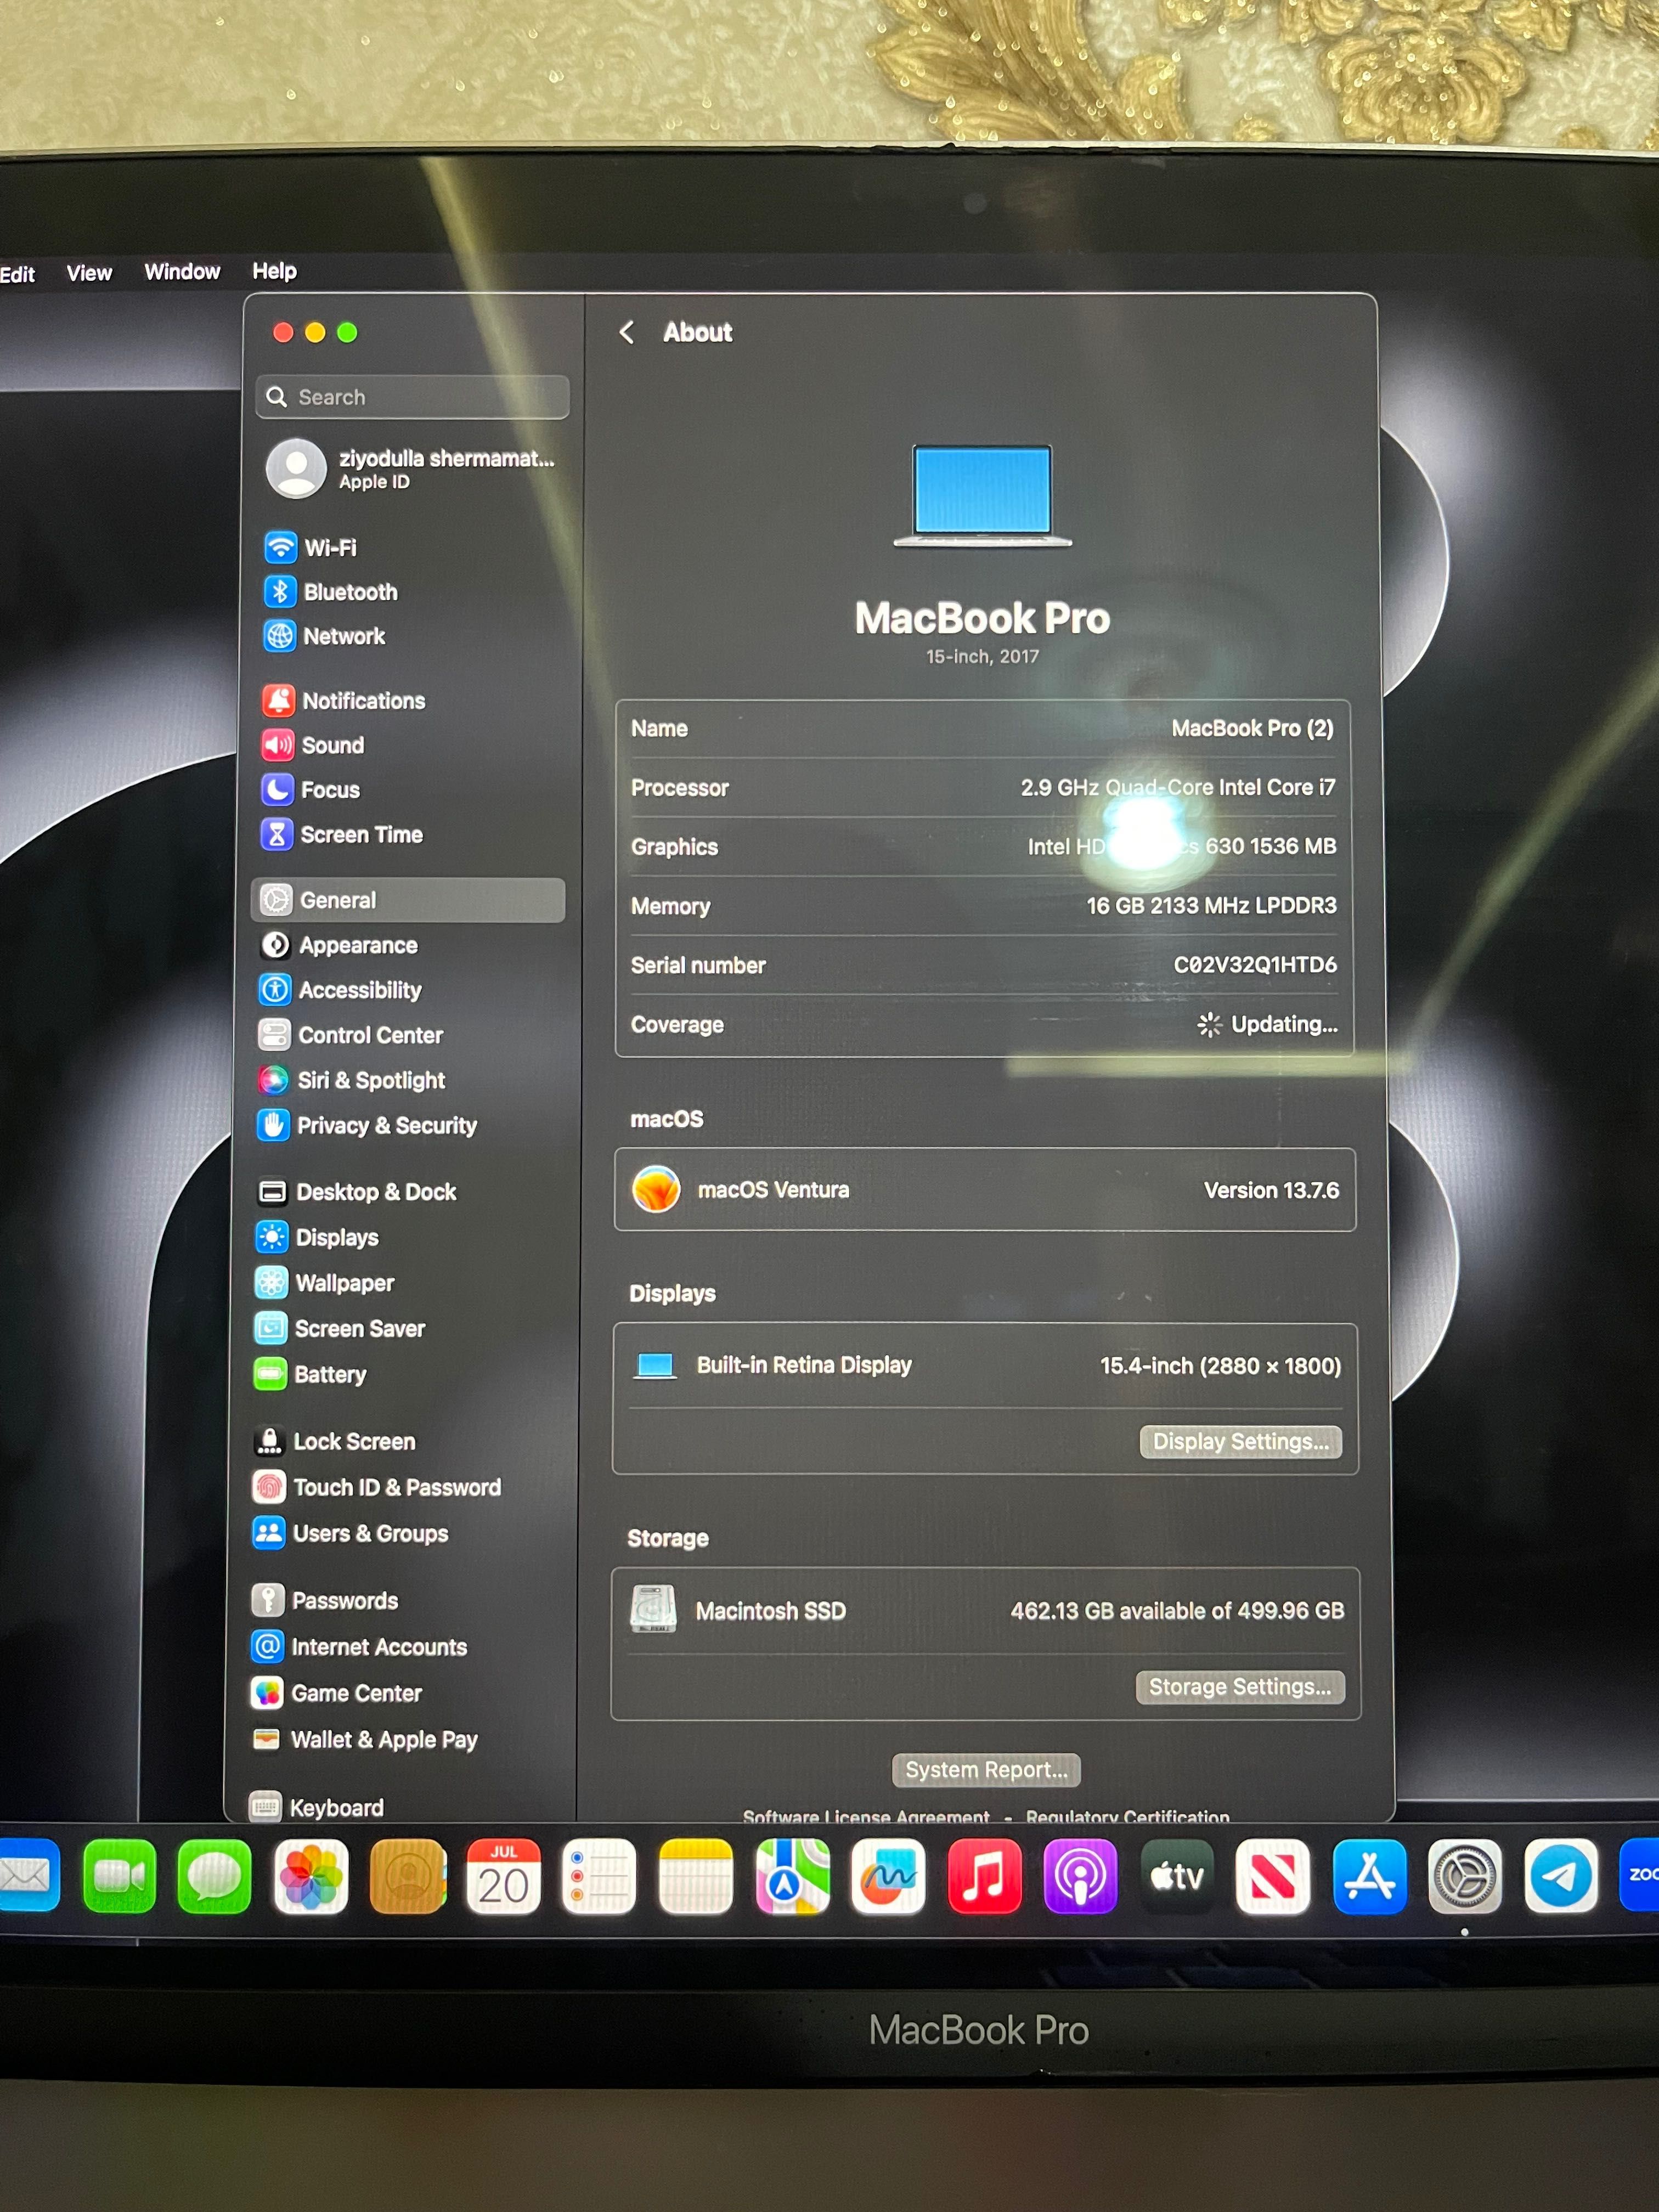The height and width of the screenshot is (2212, 1659).
Task: Open Freeform from the Dock
Action: pyautogui.click(x=888, y=1876)
